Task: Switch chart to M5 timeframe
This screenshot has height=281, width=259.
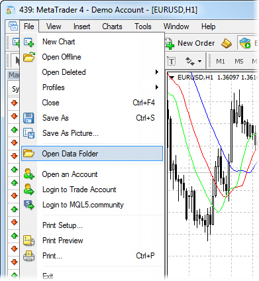Action: coord(239,61)
